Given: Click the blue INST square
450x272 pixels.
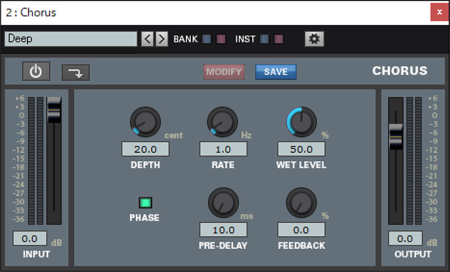Looking at the screenshot, I should (x=264, y=39).
